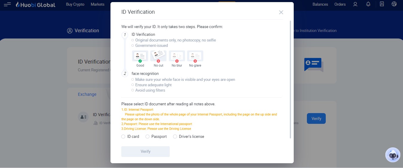The height and width of the screenshot is (168, 403).
Task: Open the hamburger menu icon
Action: pyautogui.click(x=7, y=4)
